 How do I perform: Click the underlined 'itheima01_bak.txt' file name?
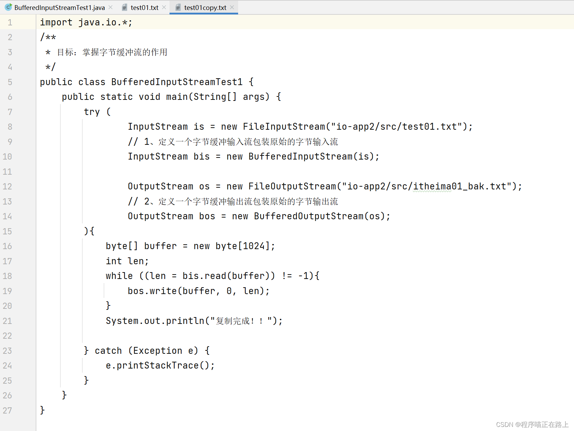point(460,186)
